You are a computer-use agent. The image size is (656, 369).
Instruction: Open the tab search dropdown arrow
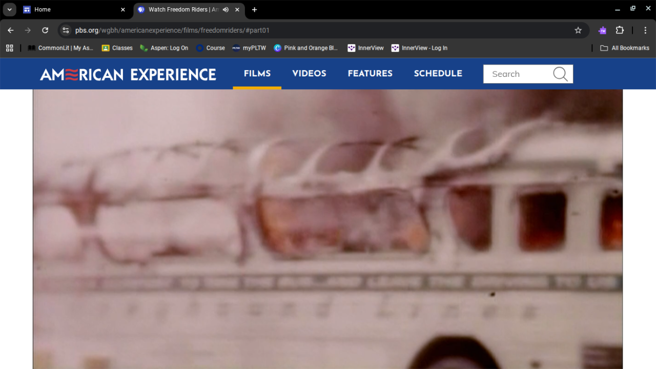pyautogui.click(x=9, y=10)
